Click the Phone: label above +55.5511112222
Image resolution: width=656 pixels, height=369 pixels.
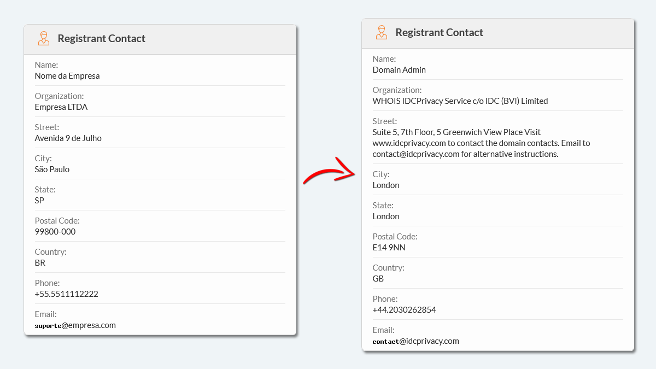48,283
